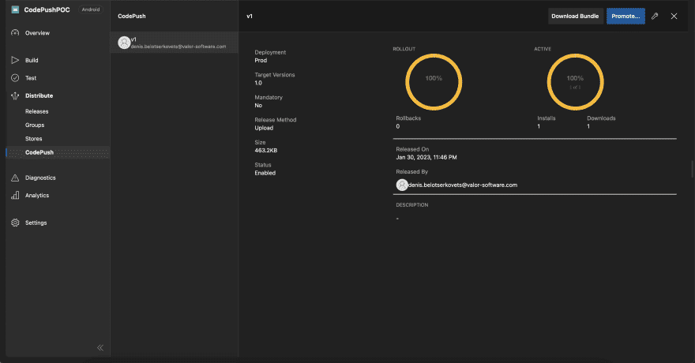Open Settings gear icon
695x363 pixels.
click(x=15, y=223)
